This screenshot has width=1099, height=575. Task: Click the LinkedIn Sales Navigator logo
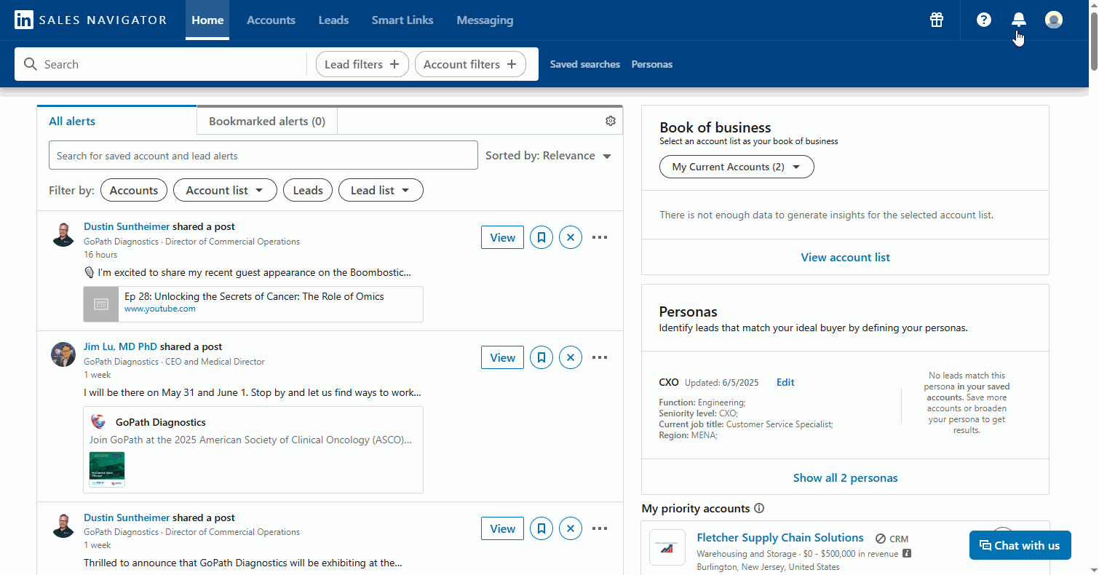(91, 20)
